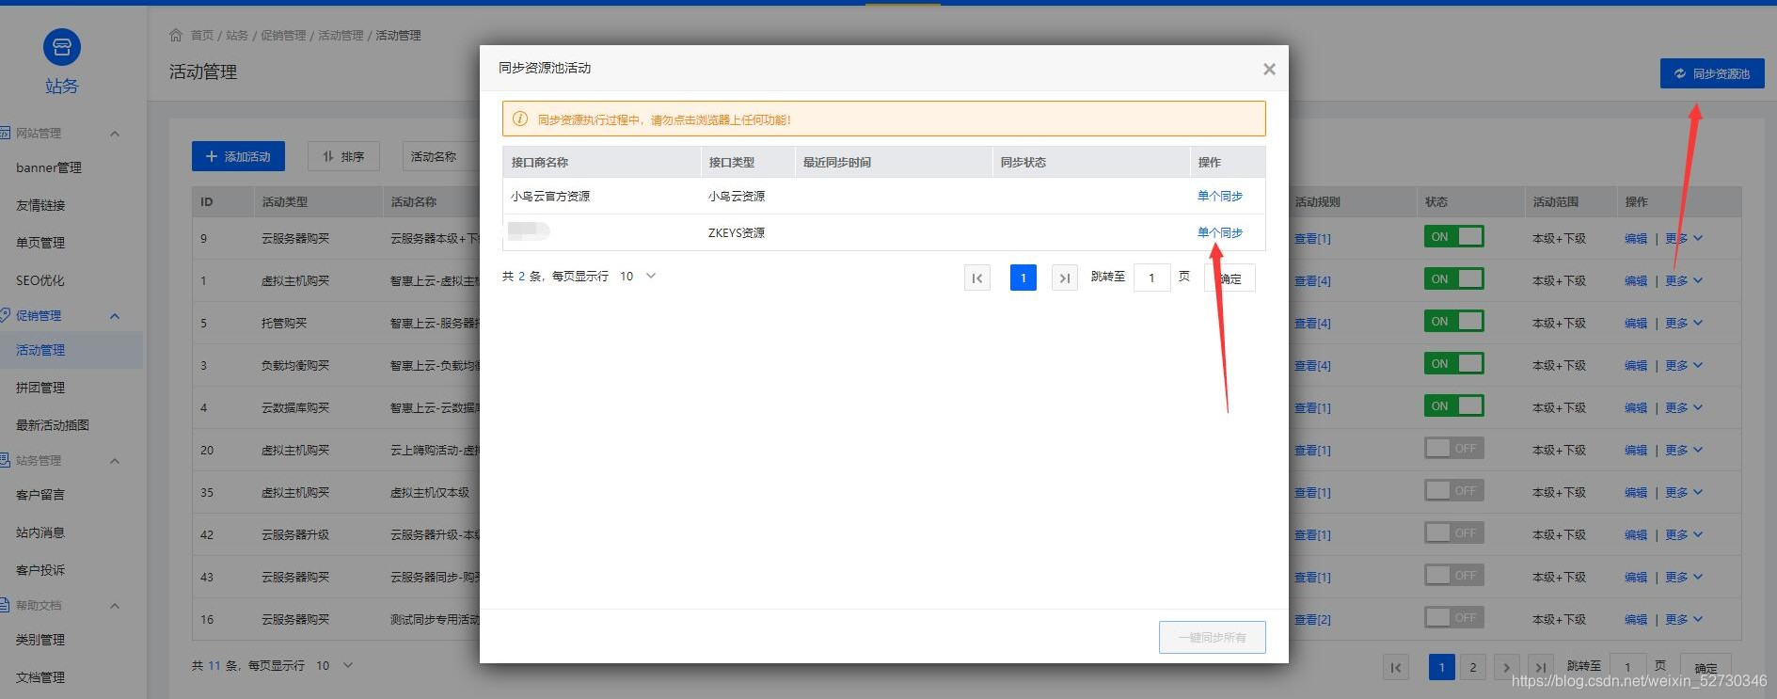Collapse the 帮助文档 sidebar section
Image resolution: width=1777 pixels, height=699 pixels.
pyautogui.click(x=115, y=606)
